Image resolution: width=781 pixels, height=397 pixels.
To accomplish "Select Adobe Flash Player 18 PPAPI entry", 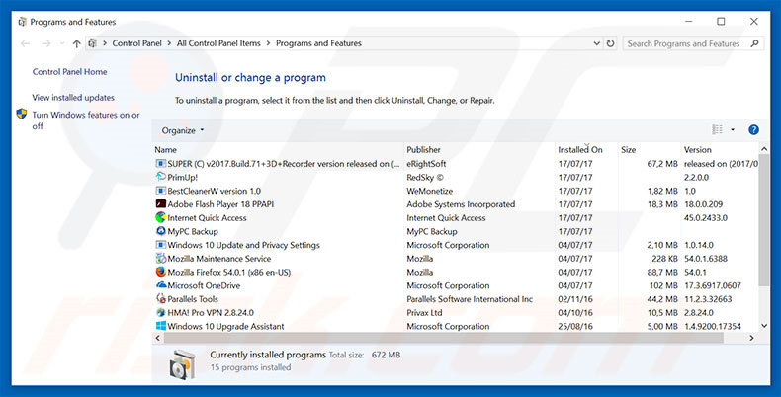I will 220,204.
